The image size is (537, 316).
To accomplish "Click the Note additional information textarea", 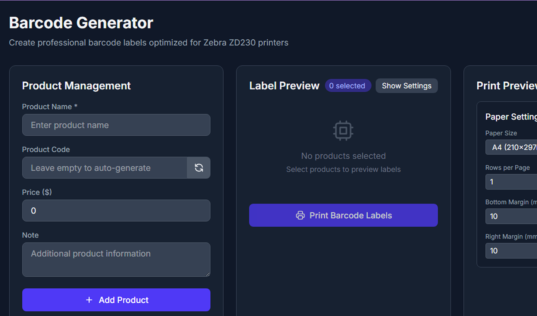I will point(116,259).
